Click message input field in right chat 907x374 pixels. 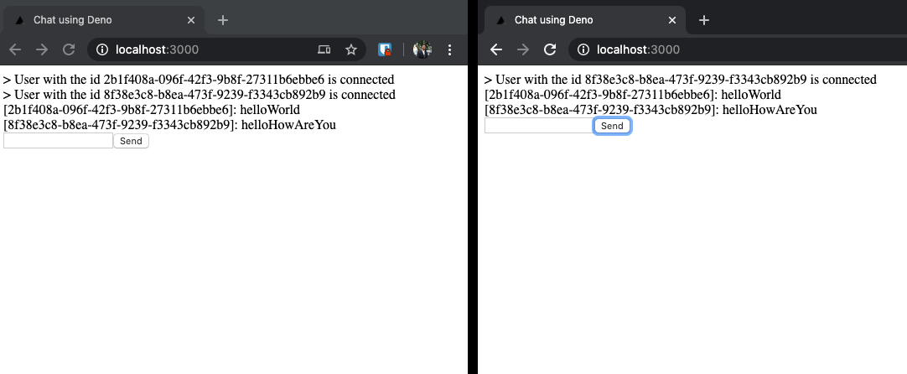click(x=539, y=126)
